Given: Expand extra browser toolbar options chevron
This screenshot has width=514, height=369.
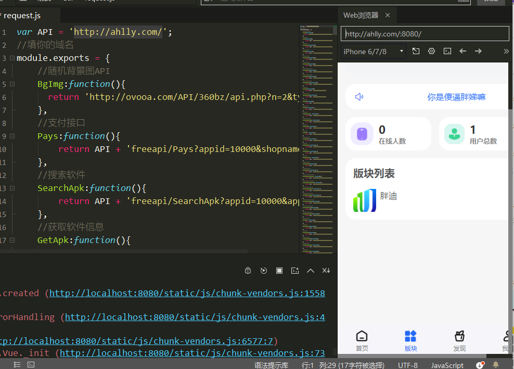Looking at the screenshot, I should click(x=506, y=50).
